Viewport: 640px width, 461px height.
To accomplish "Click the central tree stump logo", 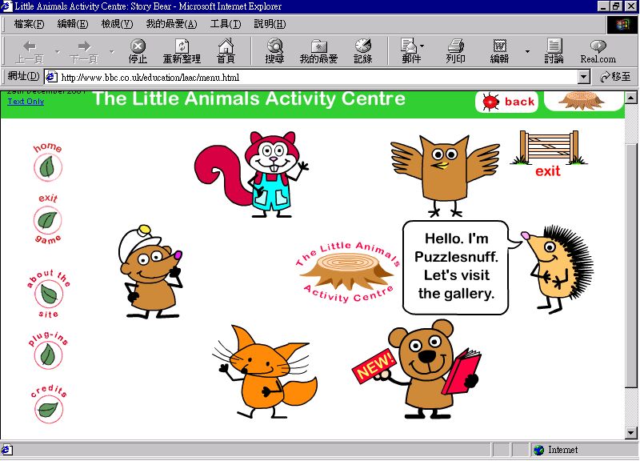I will 347,271.
